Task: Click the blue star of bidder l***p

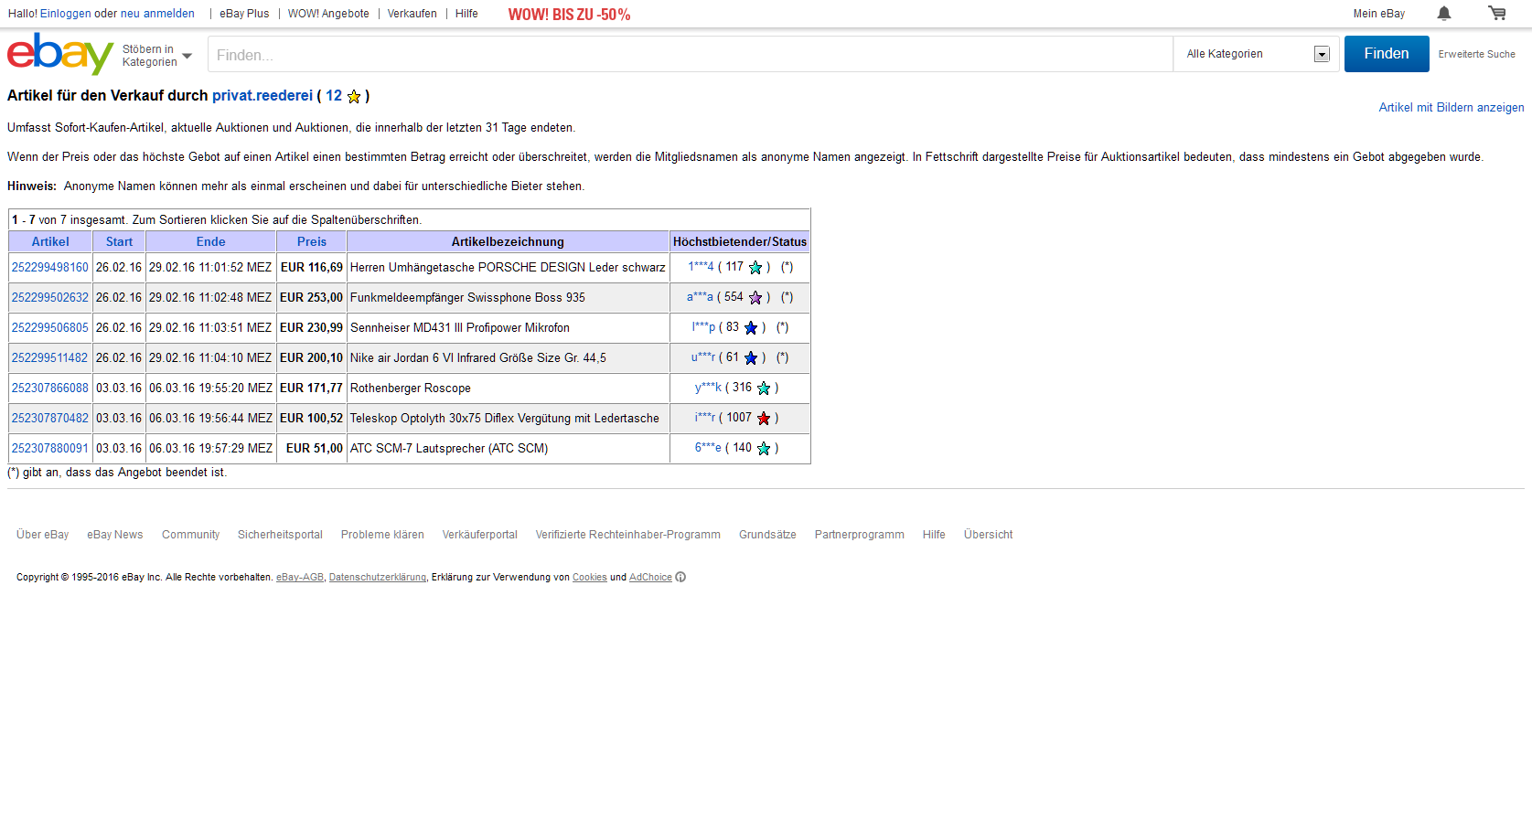Action: coord(751,328)
